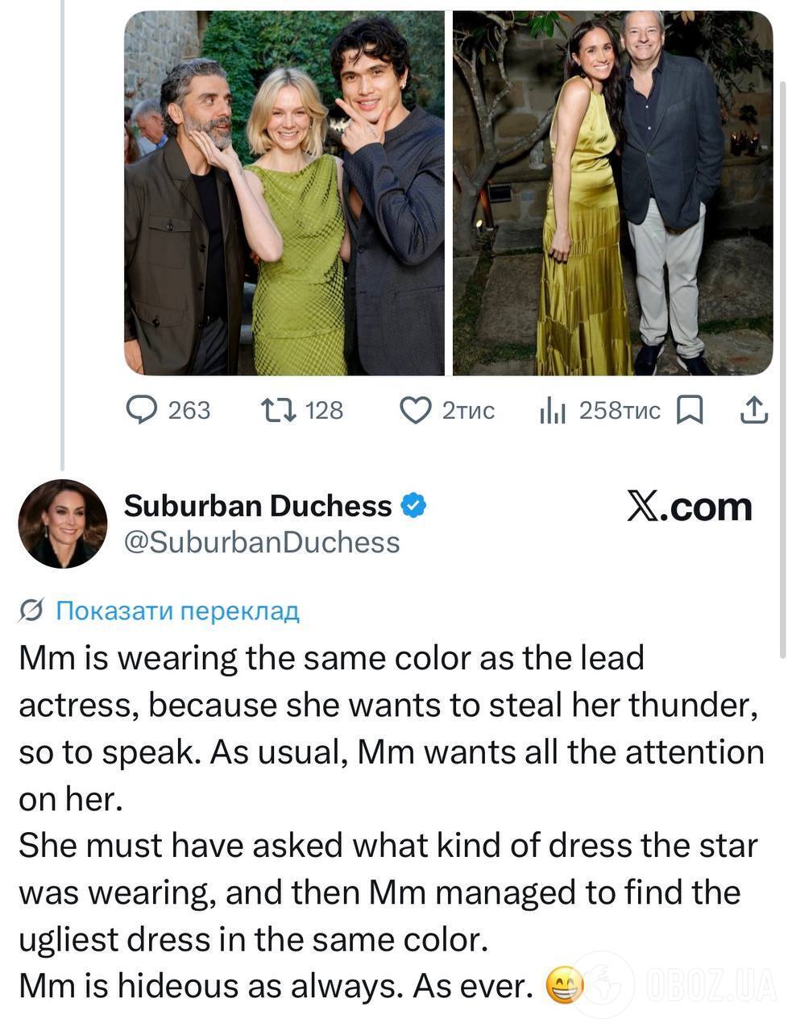Click the Suburban Duchess display name
The height and width of the screenshot is (1031, 792).
258,506
